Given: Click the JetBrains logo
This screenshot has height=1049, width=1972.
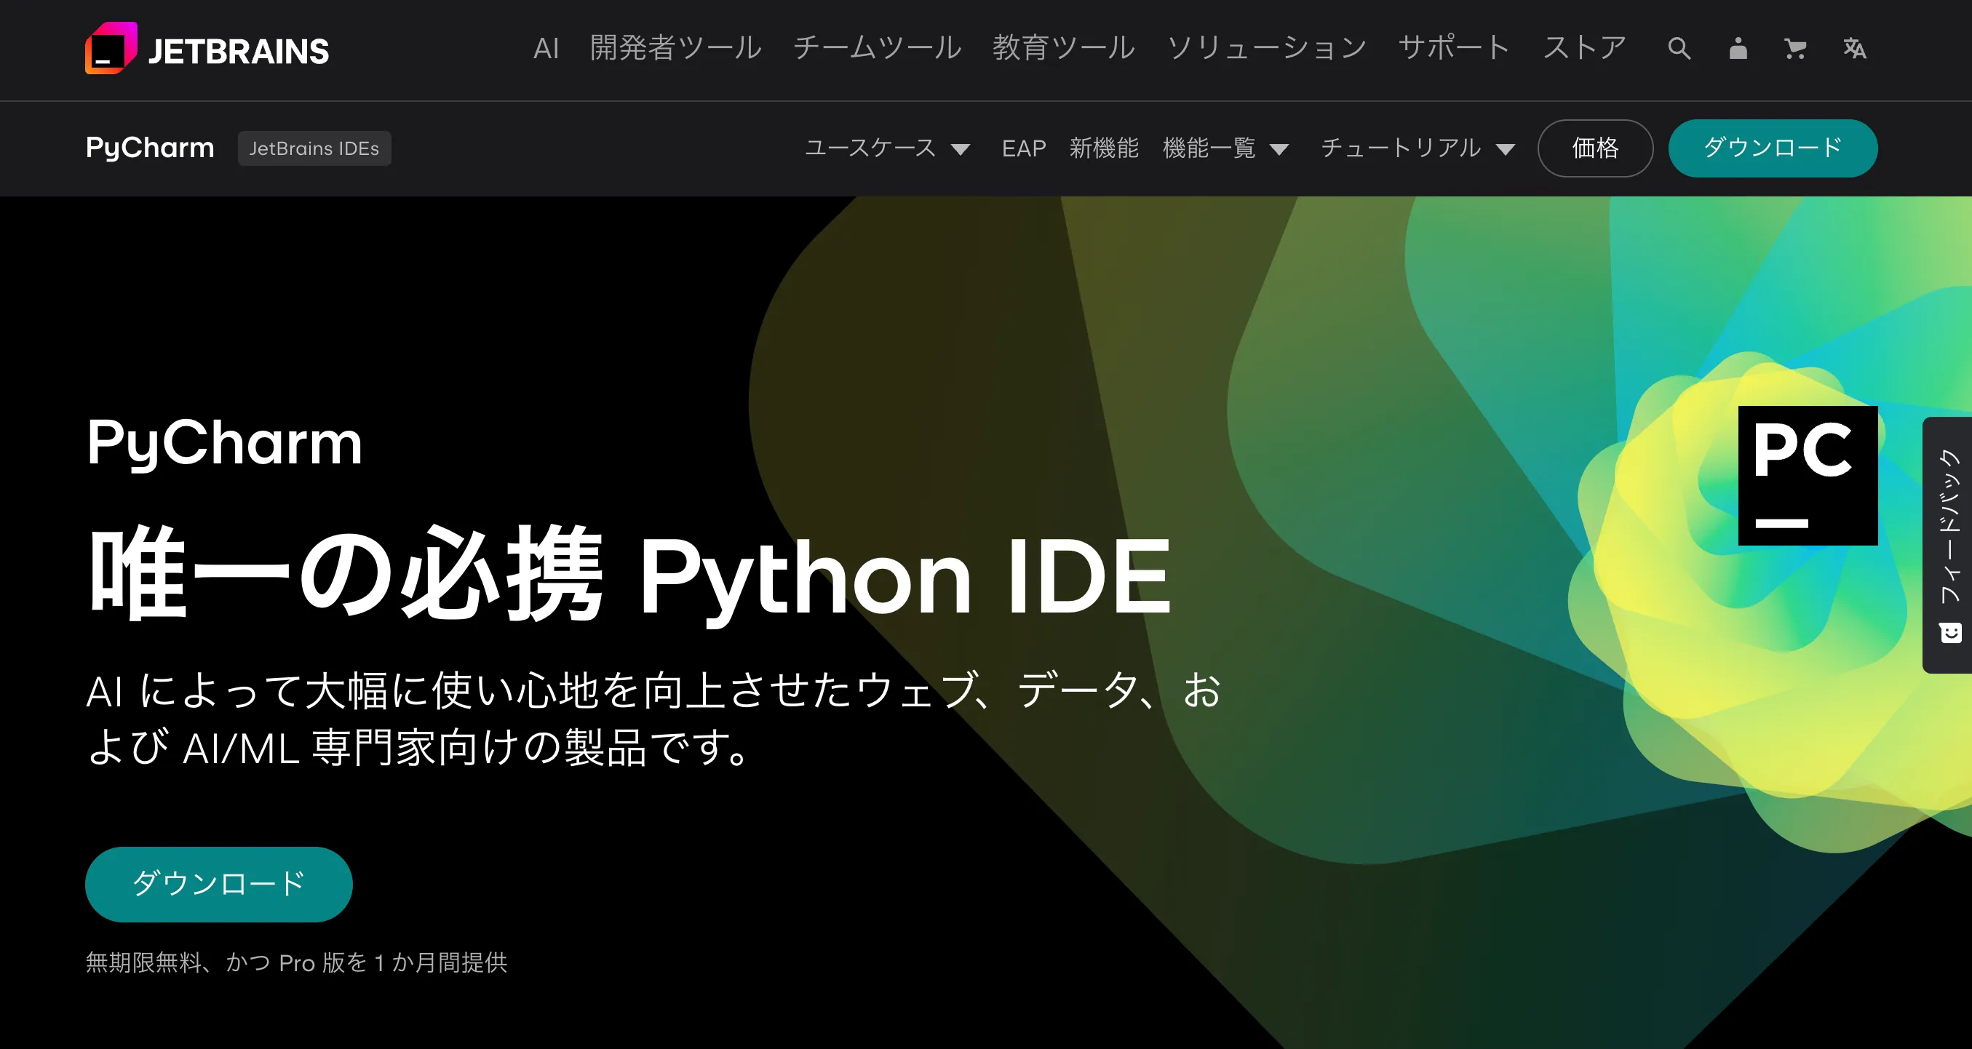Looking at the screenshot, I should pyautogui.click(x=207, y=48).
